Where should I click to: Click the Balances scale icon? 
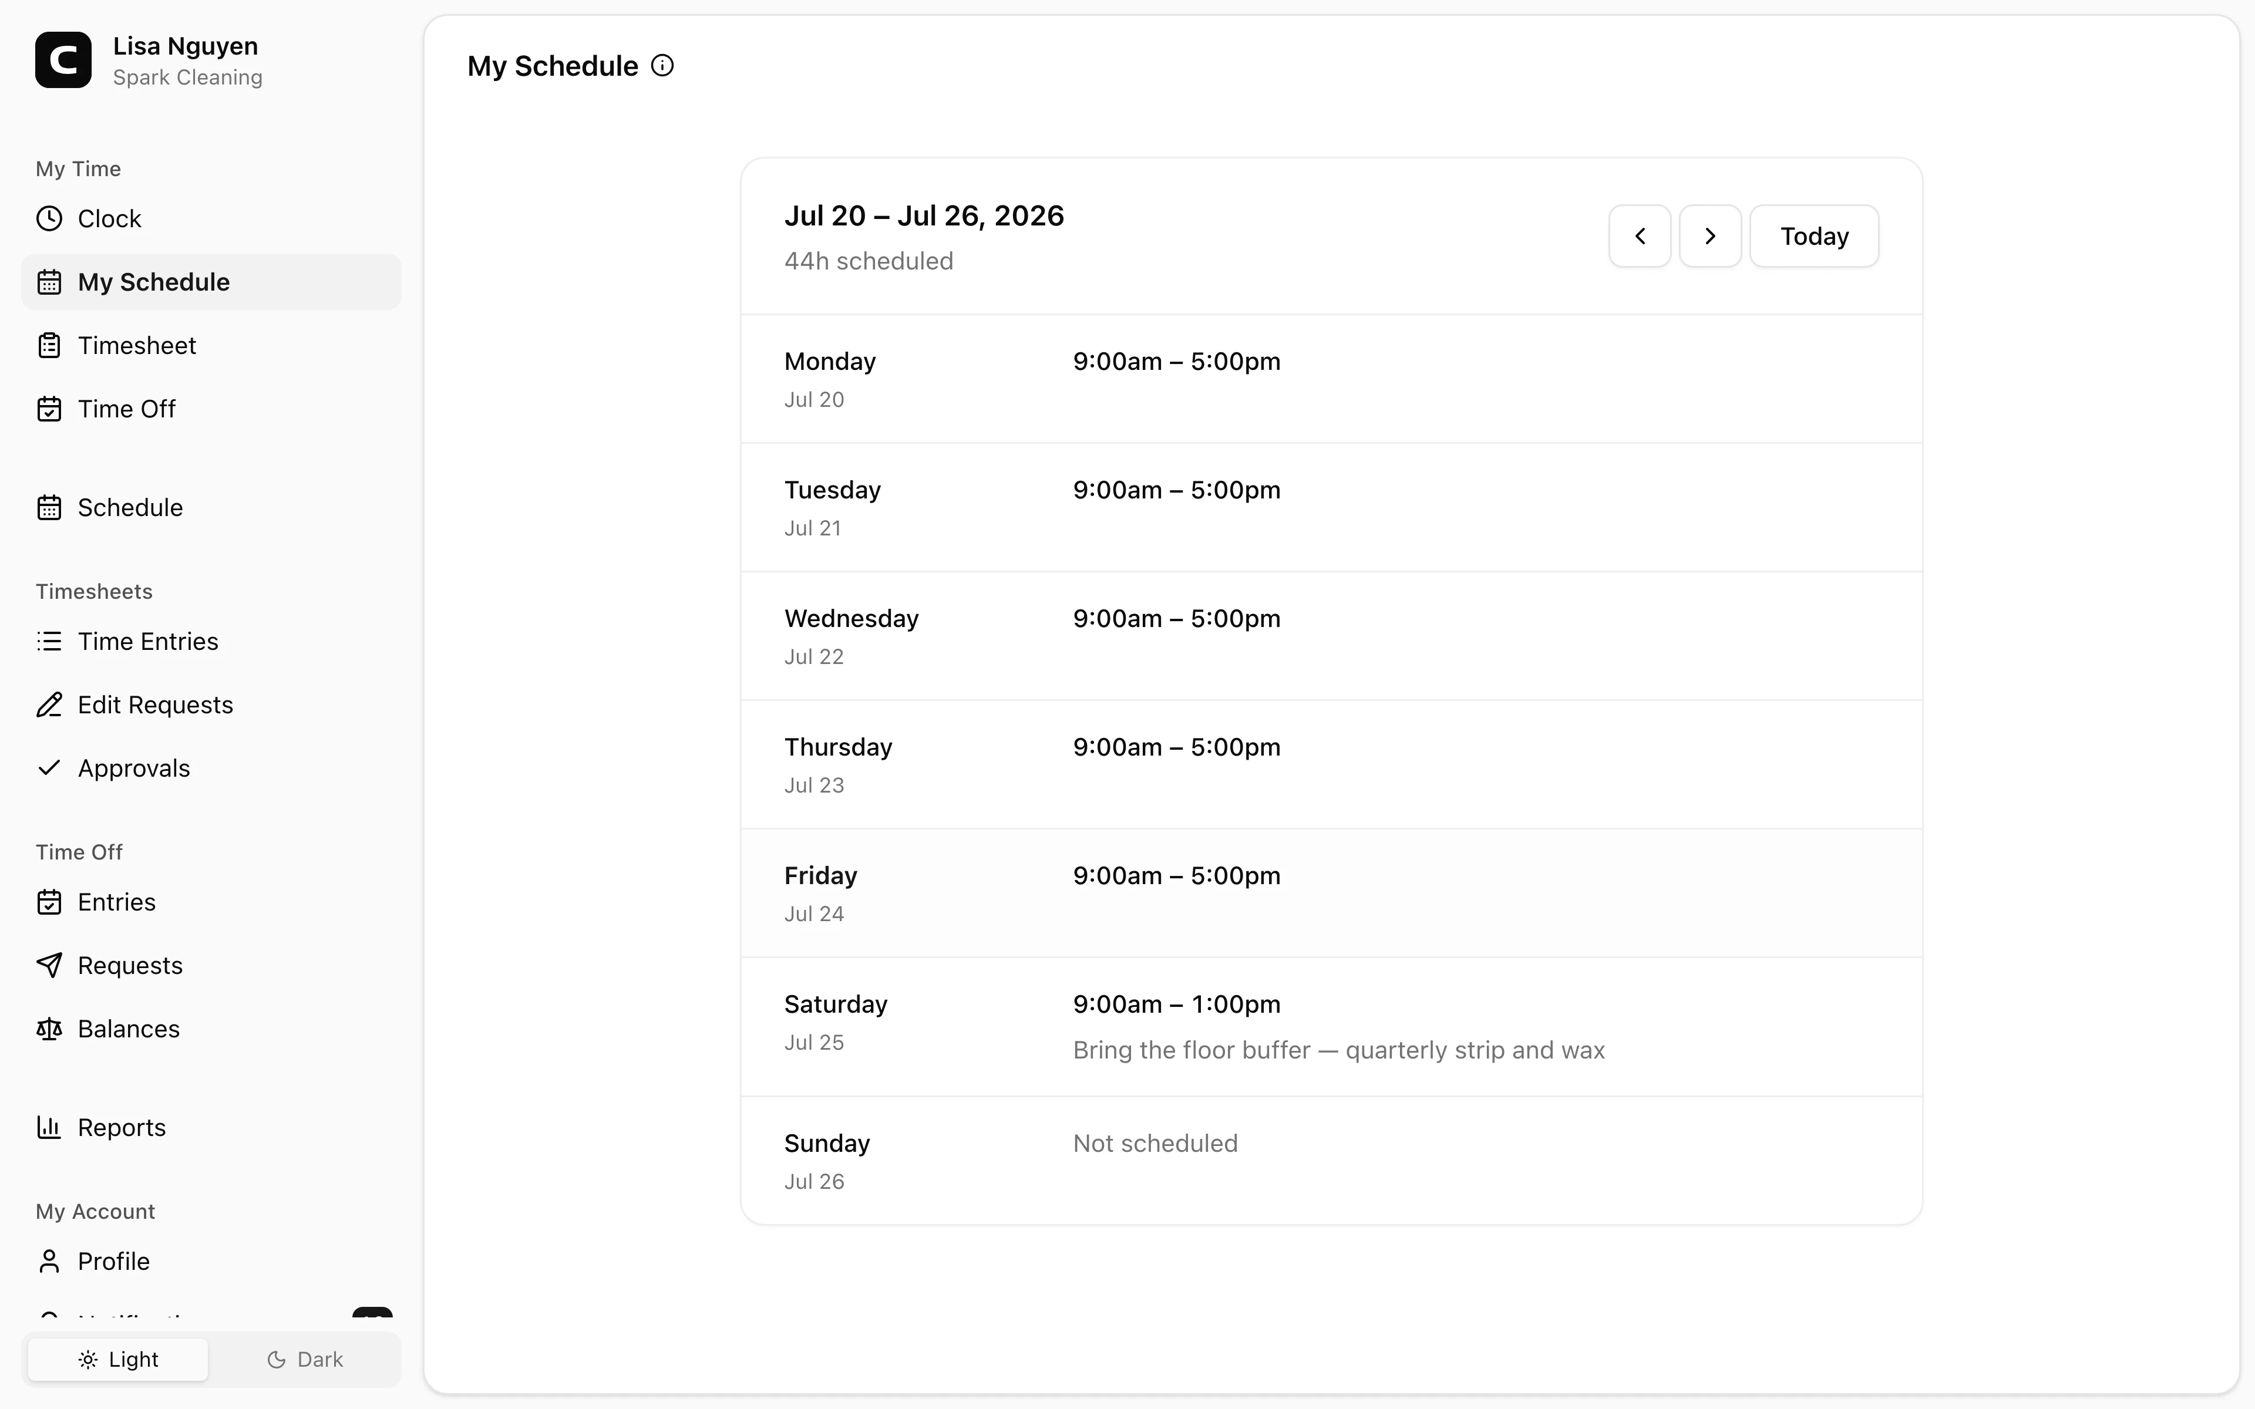click(49, 1030)
